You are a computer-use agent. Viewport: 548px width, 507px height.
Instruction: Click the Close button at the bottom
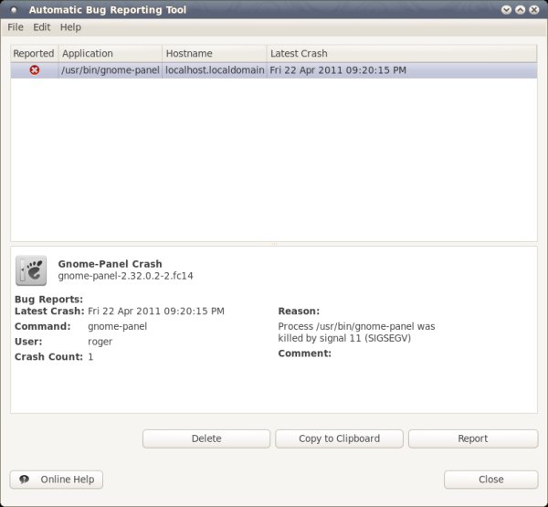point(491,480)
